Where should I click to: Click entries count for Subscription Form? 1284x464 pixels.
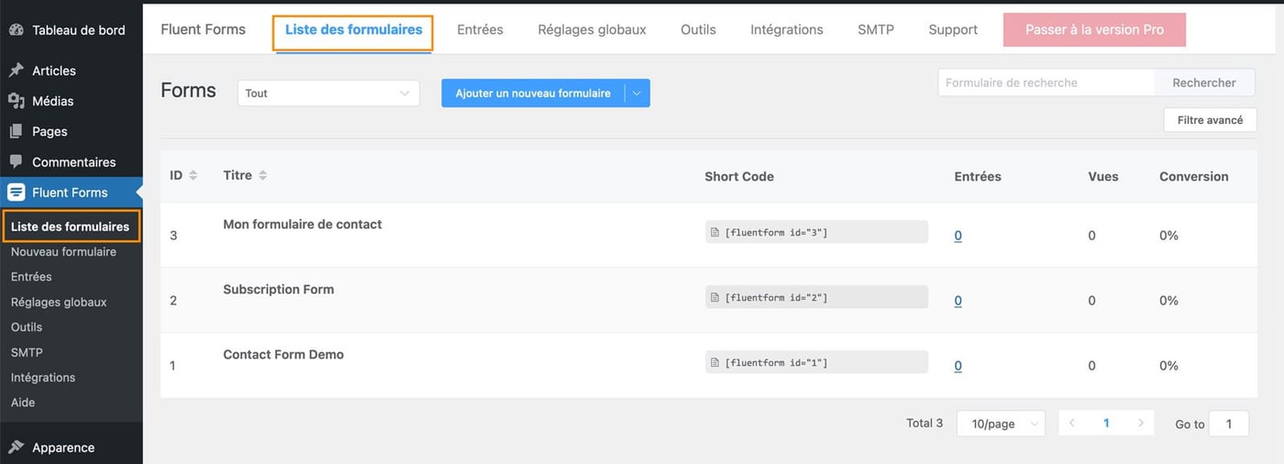point(957,301)
